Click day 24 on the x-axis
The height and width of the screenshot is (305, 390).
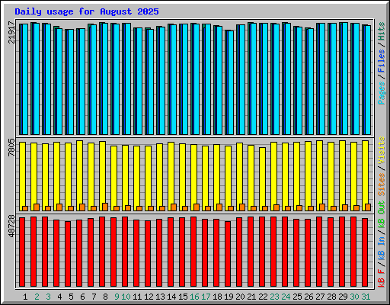point(286,297)
